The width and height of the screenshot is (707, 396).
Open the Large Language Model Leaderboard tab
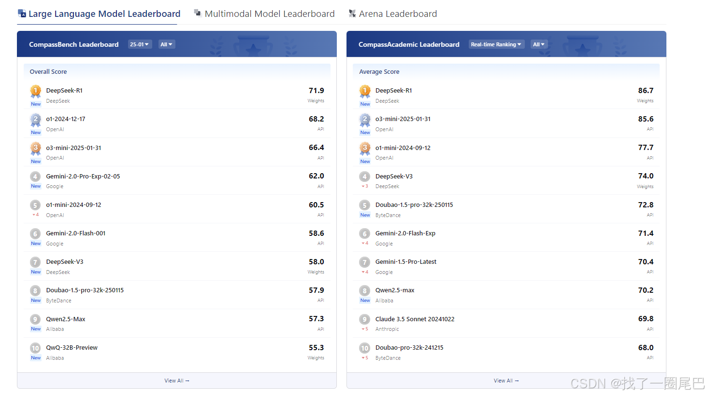click(99, 14)
